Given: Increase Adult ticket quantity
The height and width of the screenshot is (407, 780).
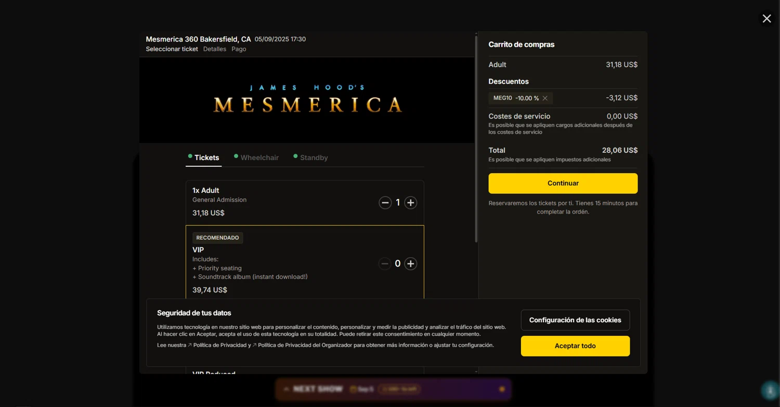Looking at the screenshot, I should coord(410,203).
